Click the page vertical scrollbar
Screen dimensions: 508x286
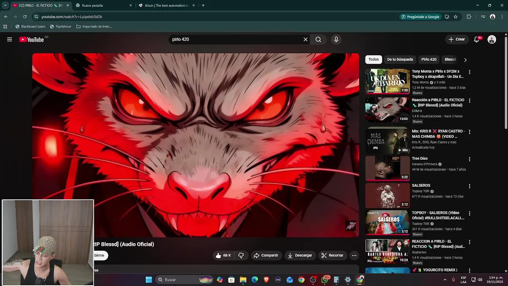[506, 83]
